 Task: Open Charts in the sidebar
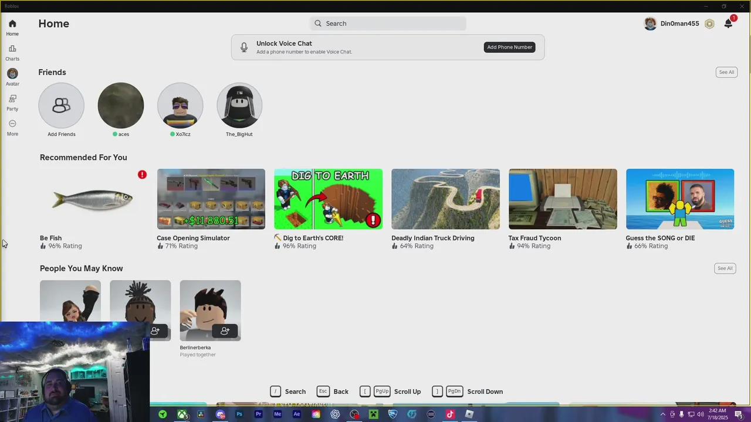(12, 52)
